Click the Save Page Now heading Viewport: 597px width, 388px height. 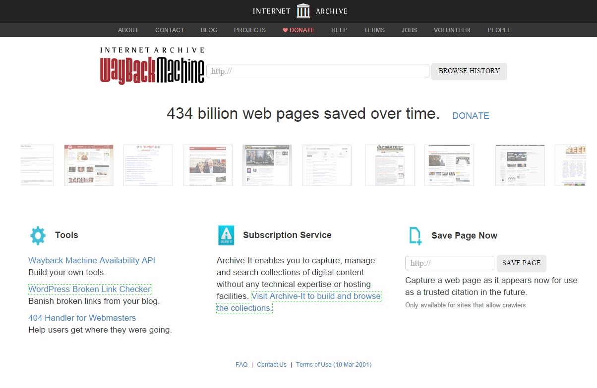(464, 236)
